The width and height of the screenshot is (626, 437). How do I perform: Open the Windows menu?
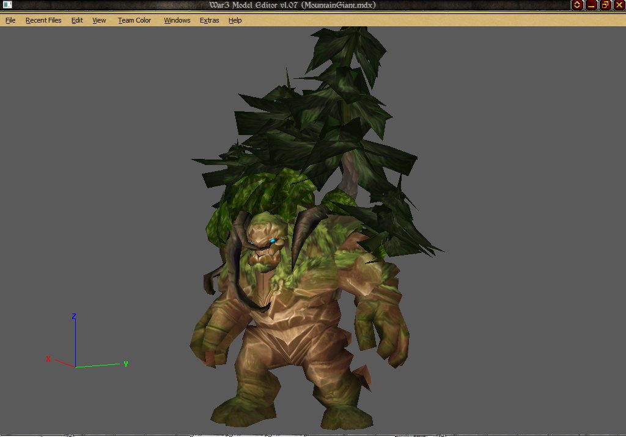tap(177, 20)
